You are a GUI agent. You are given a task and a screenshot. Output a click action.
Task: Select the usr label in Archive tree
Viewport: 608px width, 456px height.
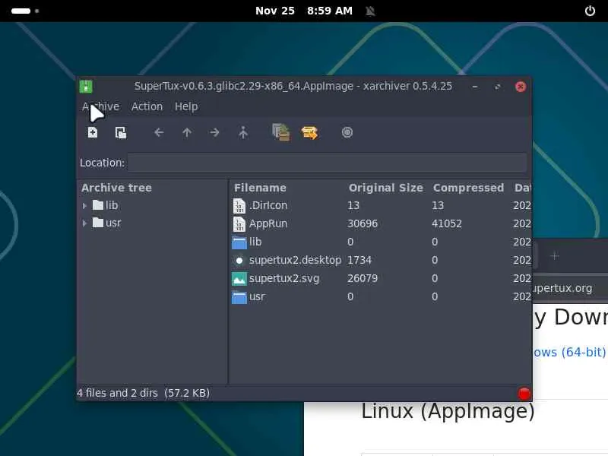point(113,223)
